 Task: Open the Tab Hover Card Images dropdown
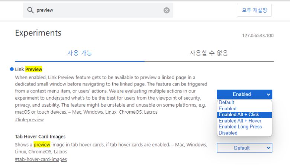(x=244, y=148)
